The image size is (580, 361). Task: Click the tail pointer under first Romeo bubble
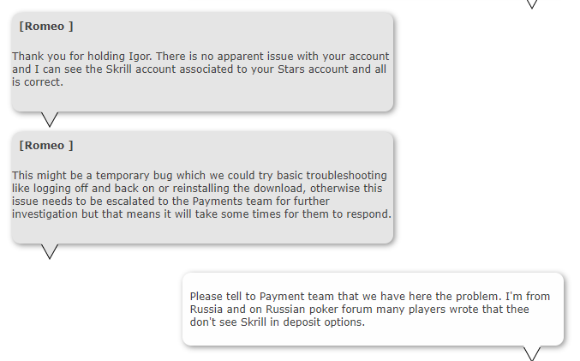[x=50, y=118]
